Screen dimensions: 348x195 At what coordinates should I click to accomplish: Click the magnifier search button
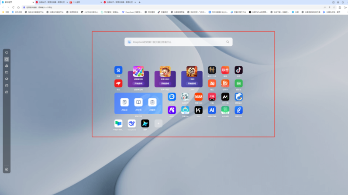pos(227,42)
